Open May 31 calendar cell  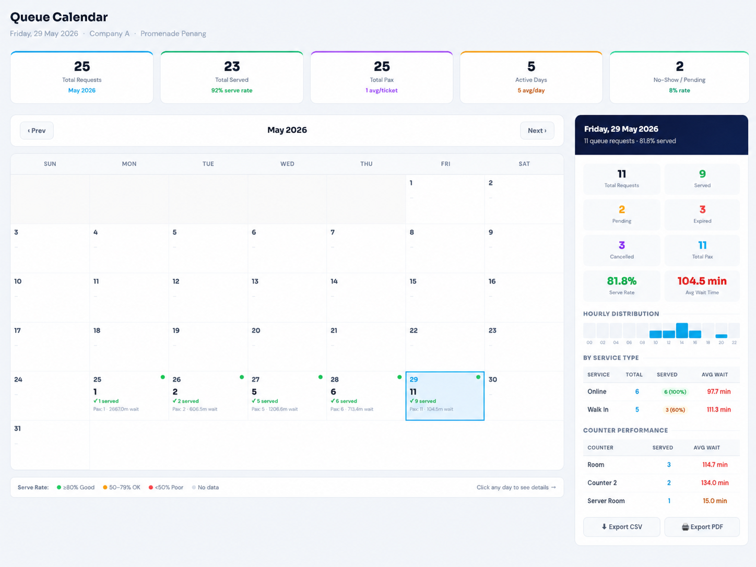[50, 445]
